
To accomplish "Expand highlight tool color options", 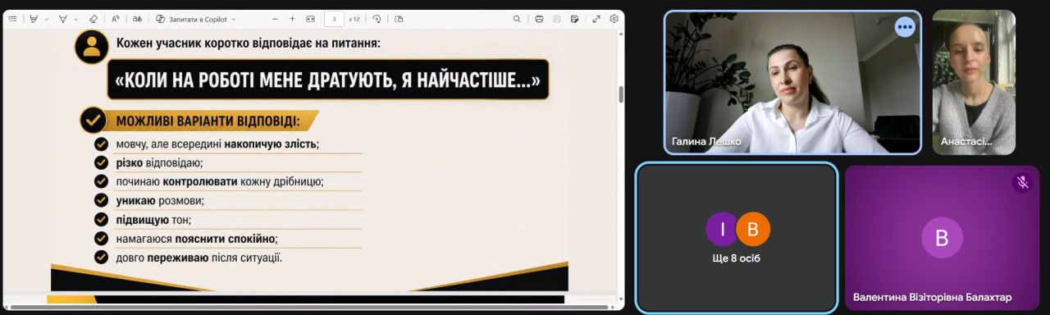I will click(46, 18).
